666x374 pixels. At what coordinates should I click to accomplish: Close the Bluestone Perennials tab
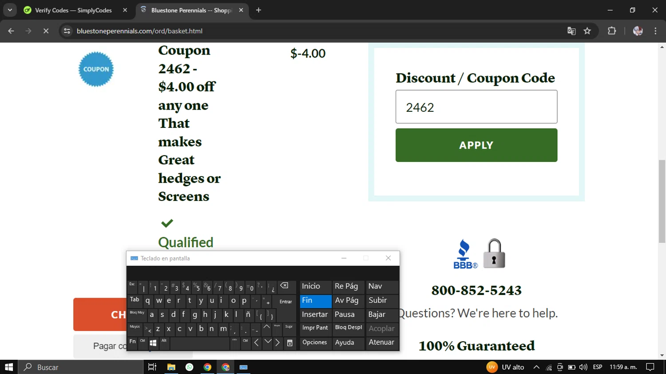pos(241,10)
